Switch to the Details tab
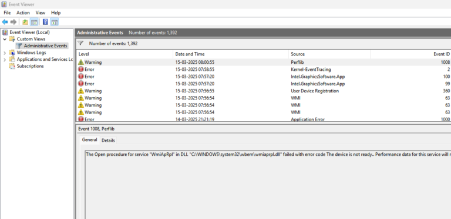Screen dimensions: 451x219 click(108, 141)
